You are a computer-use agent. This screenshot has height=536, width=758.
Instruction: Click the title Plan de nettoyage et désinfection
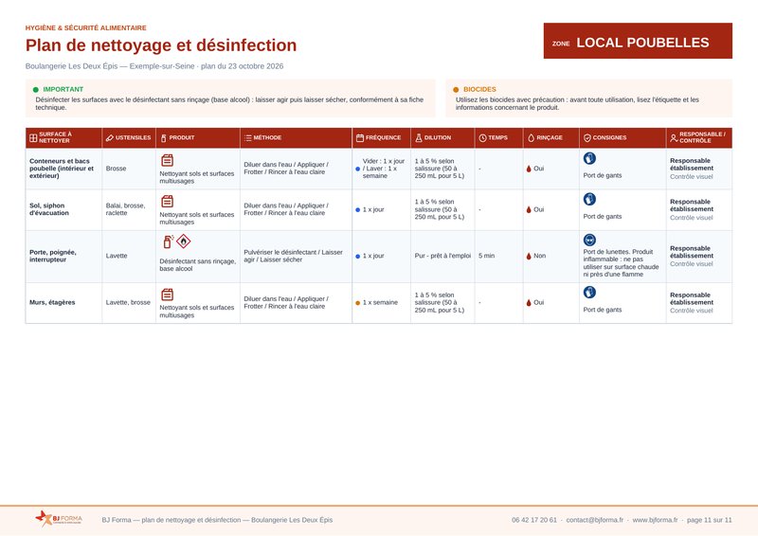tap(161, 45)
